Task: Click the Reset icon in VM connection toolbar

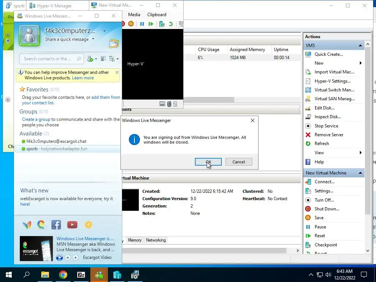Action: tap(151, 24)
